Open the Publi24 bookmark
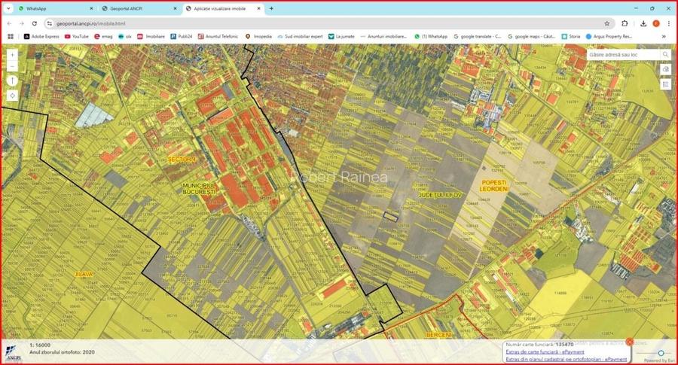The width and height of the screenshot is (678, 365). 181,37
